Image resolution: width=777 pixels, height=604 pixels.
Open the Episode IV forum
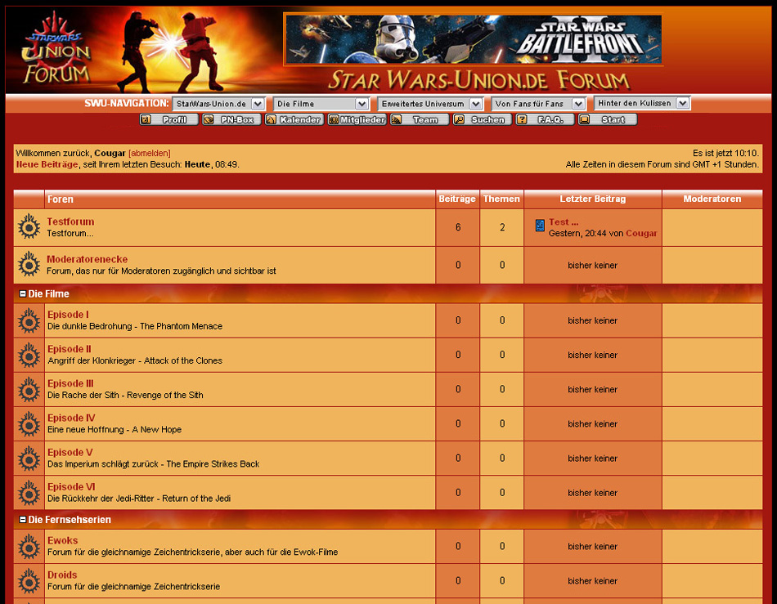[71, 418]
